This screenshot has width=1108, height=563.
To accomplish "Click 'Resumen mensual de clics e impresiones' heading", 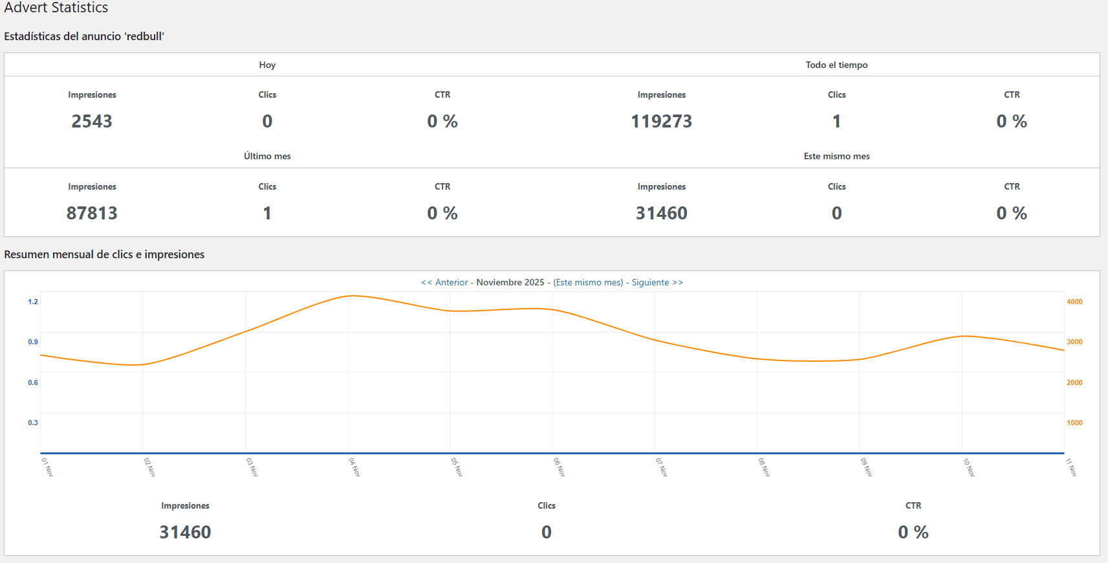I will click(104, 254).
